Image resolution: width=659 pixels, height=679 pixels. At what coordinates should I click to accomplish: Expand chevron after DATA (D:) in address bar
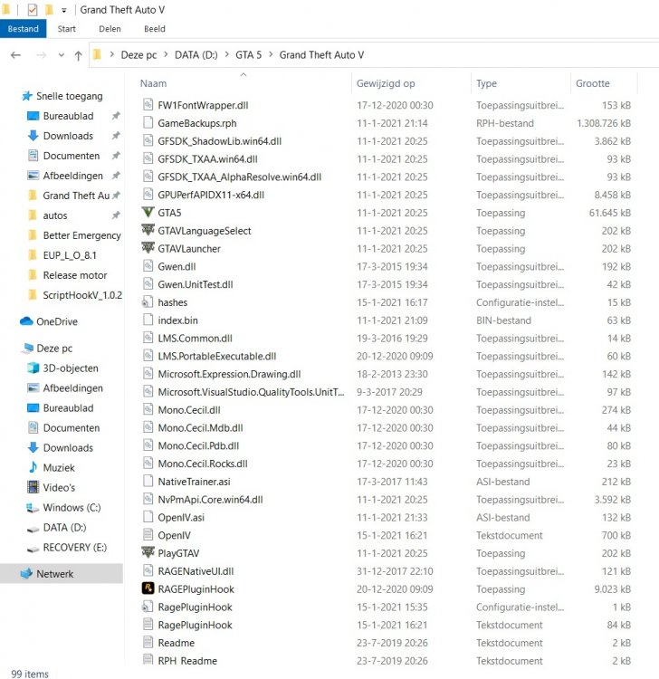(227, 55)
